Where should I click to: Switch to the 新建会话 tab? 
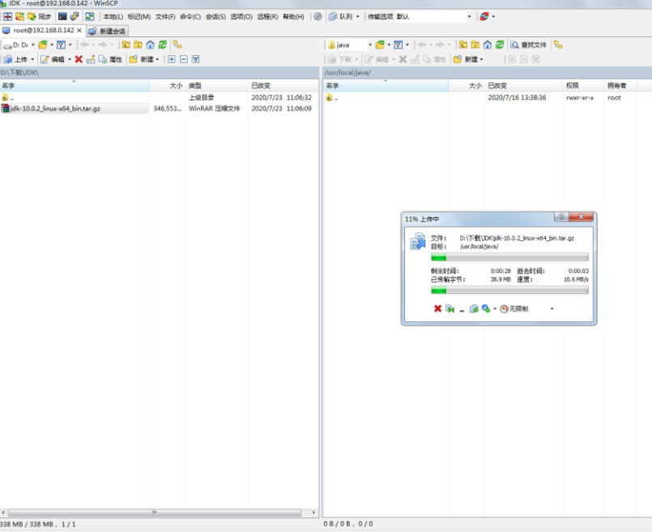[x=108, y=31]
